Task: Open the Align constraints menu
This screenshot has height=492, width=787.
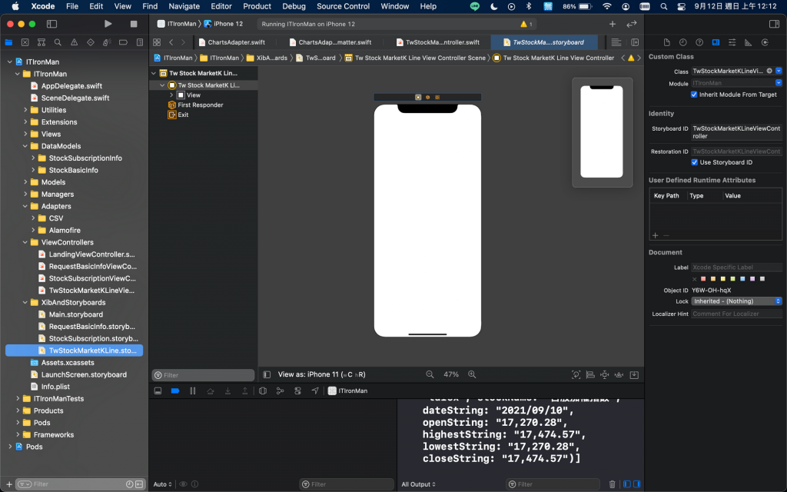Action: tap(591, 374)
